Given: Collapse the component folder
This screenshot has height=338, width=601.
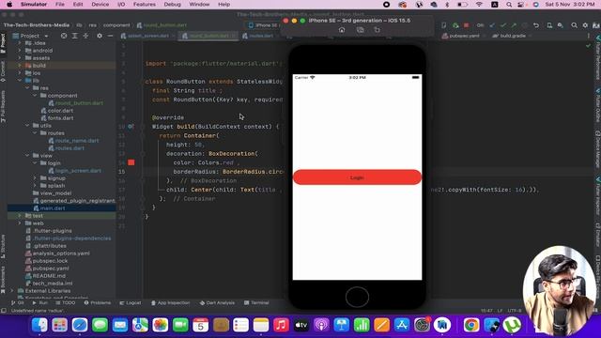Looking at the screenshot, I should 35,96.
